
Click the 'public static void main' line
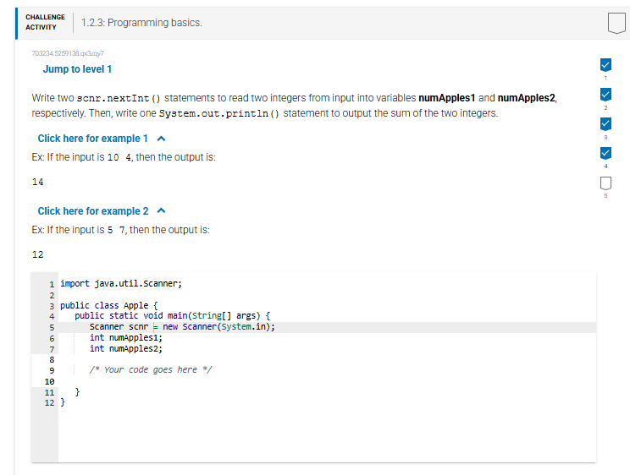tap(173, 316)
